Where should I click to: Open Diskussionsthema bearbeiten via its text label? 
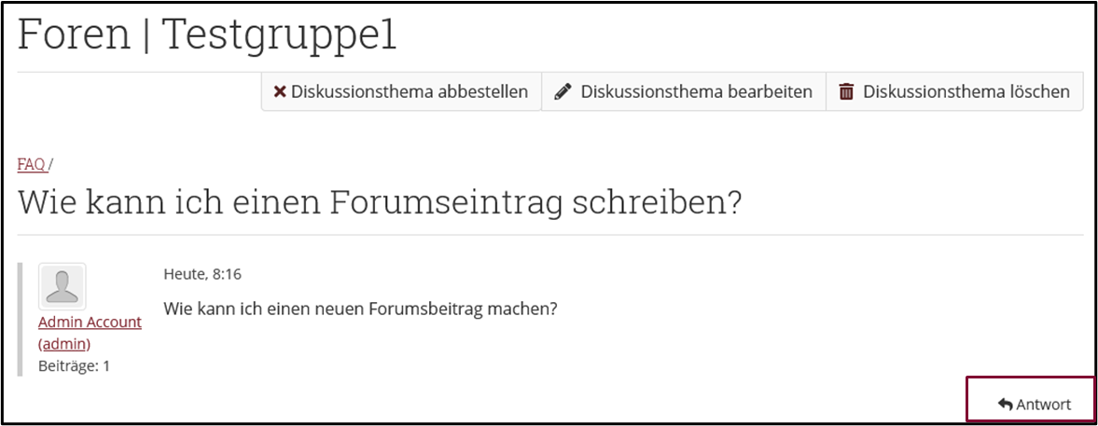[x=696, y=92]
